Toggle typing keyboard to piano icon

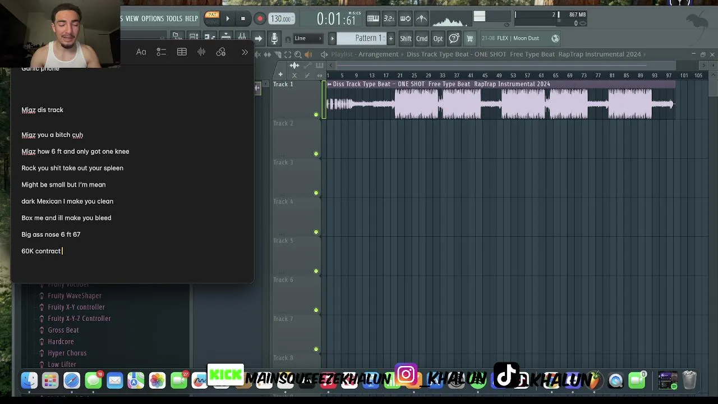373,19
